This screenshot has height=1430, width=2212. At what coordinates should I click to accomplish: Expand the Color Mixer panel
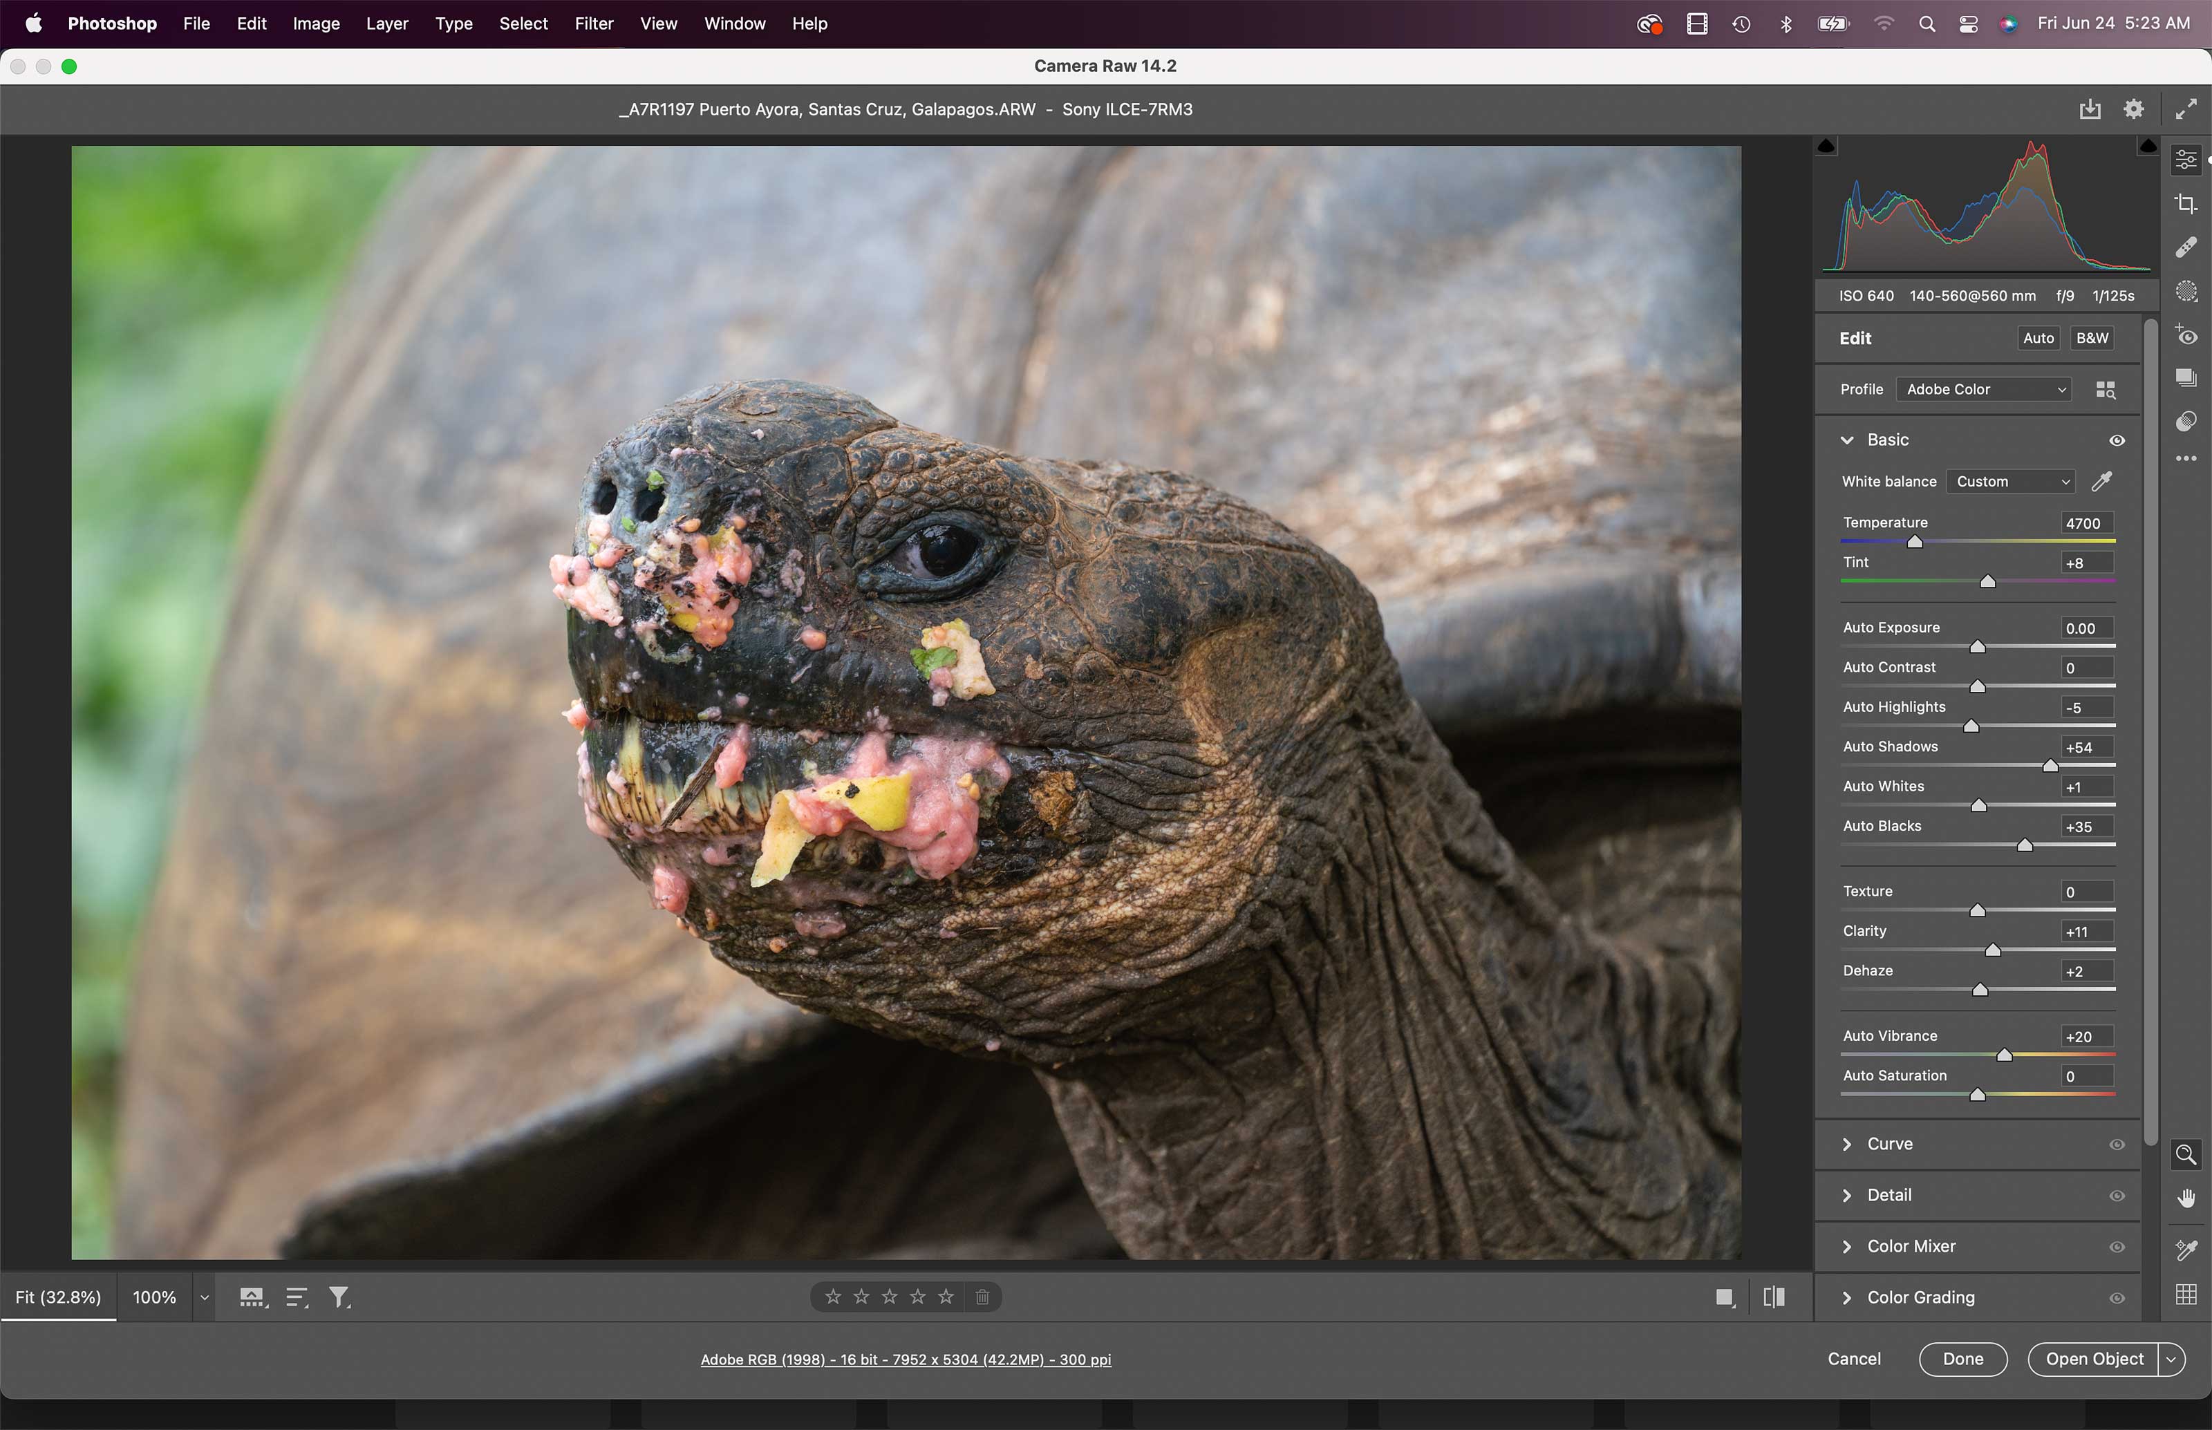(x=1846, y=1246)
